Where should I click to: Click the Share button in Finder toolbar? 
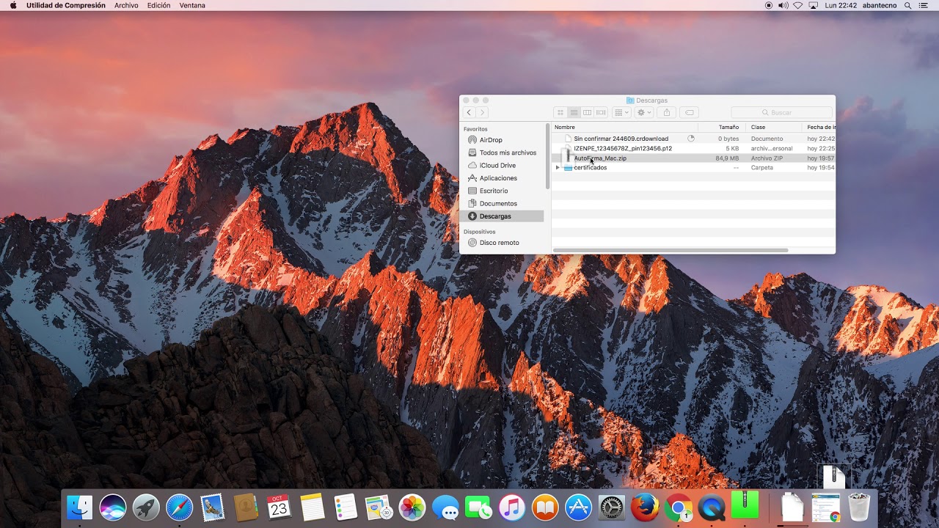(666, 112)
